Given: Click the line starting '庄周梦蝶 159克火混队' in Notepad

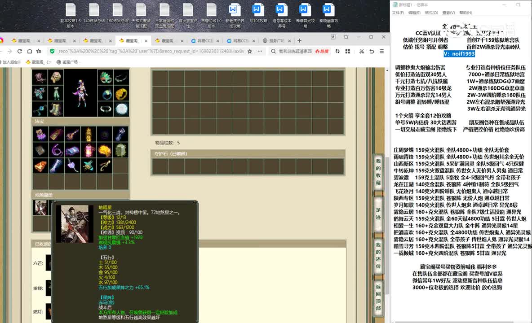Looking at the screenshot, I should [x=451, y=150].
